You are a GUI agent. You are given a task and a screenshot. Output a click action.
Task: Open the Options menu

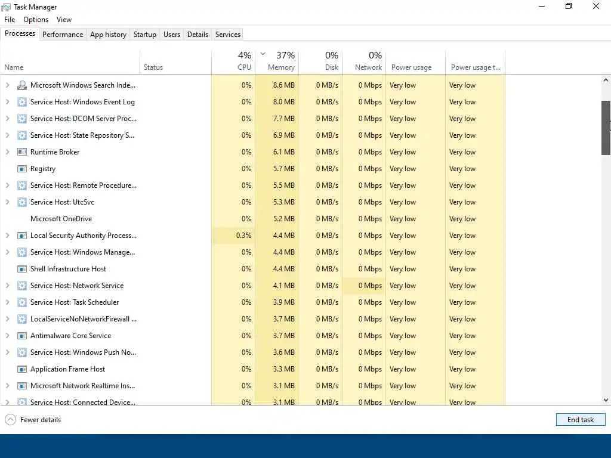click(x=36, y=20)
